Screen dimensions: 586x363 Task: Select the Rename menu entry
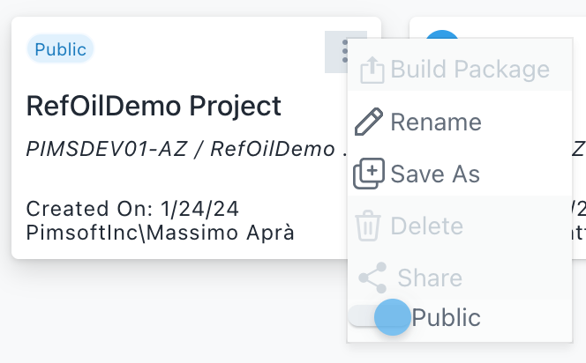[x=436, y=122]
